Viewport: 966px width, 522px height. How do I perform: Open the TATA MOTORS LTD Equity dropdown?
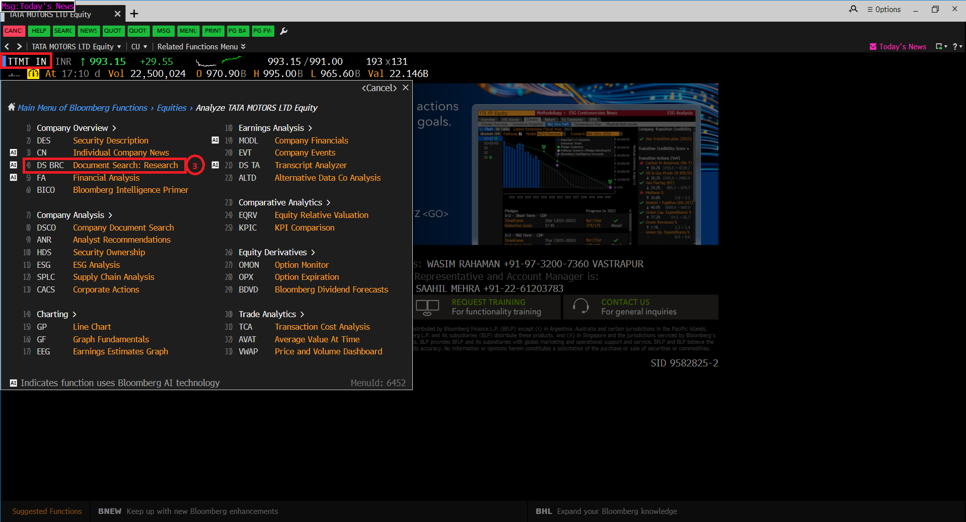pos(77,46)
